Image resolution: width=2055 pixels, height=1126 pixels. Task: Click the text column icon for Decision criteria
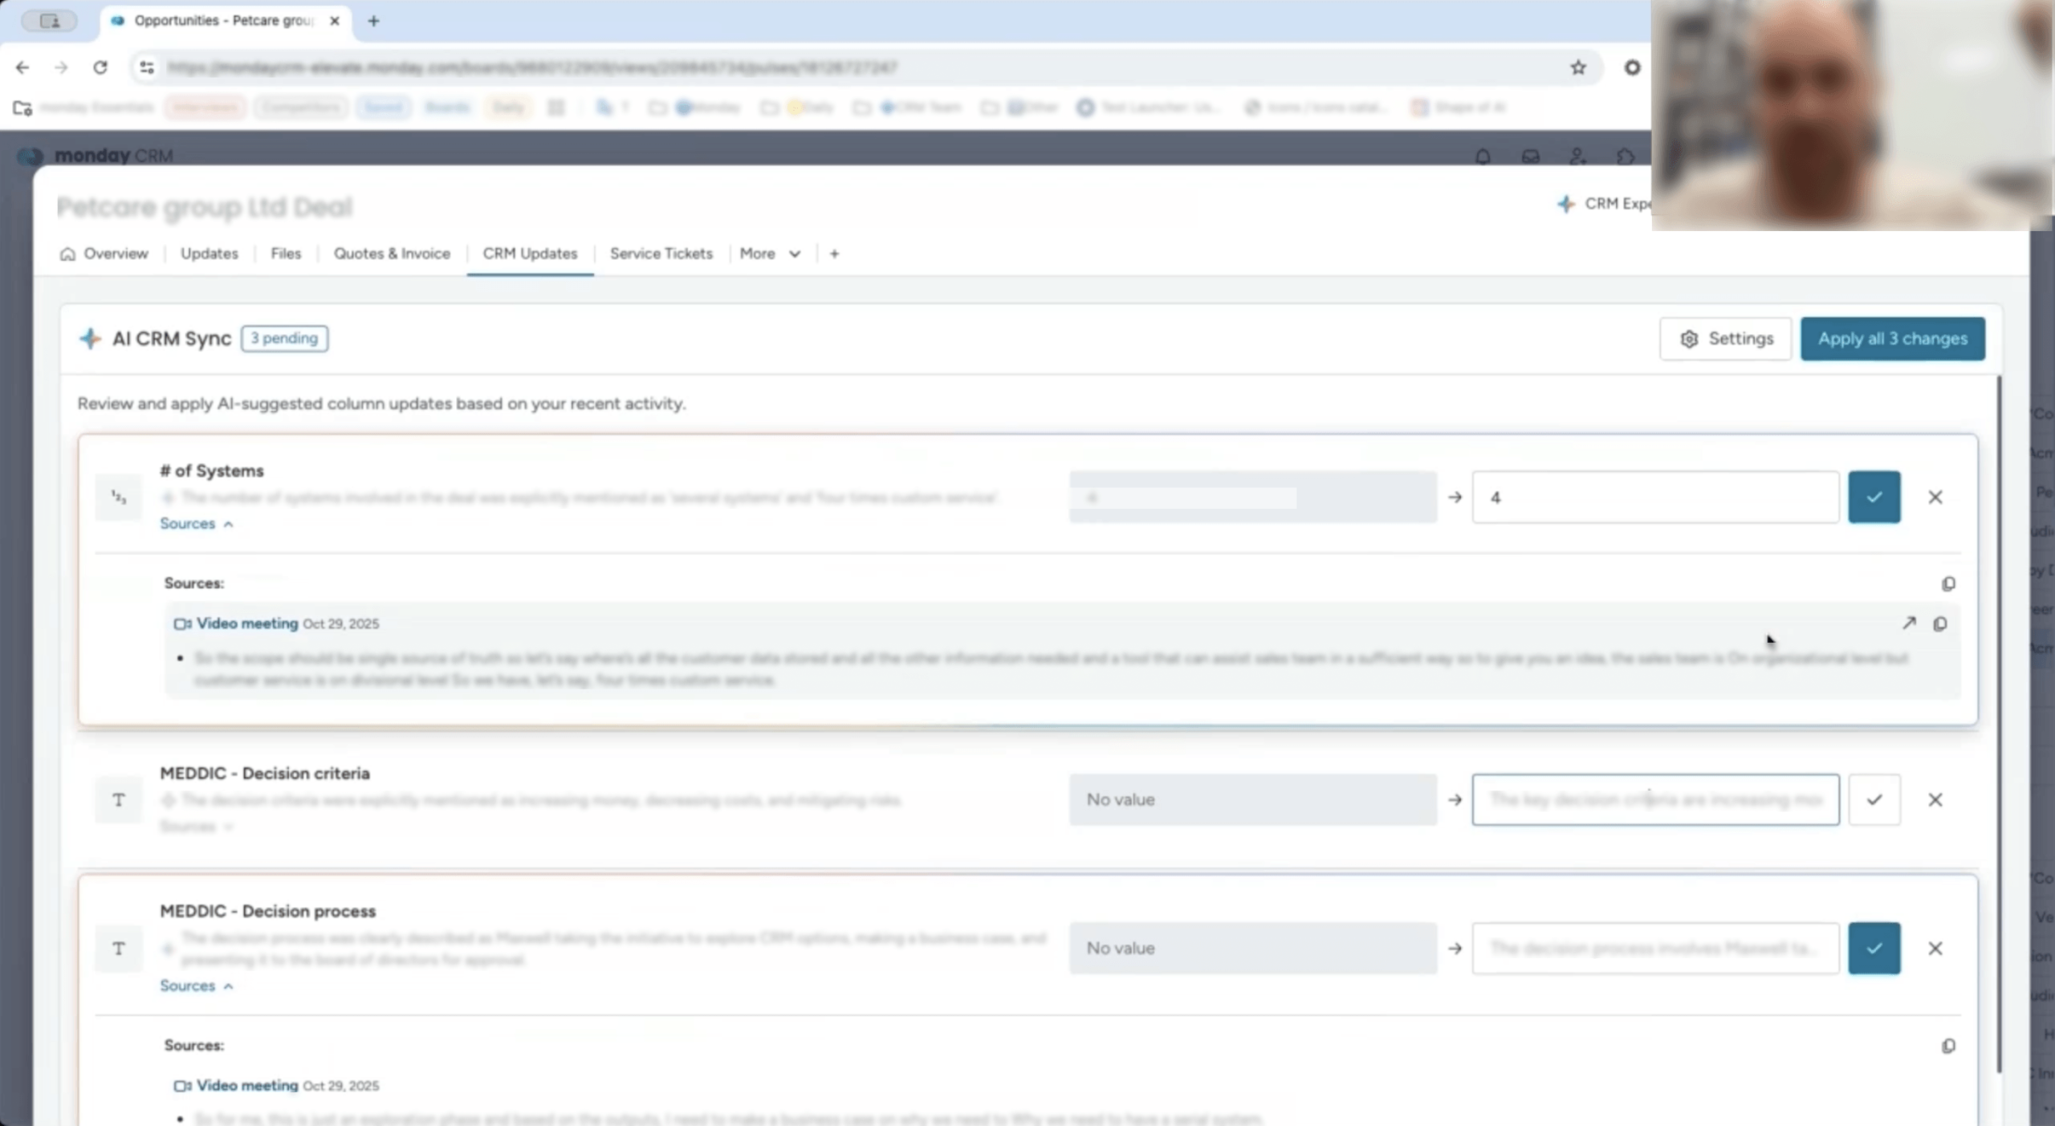pos(119,800)
